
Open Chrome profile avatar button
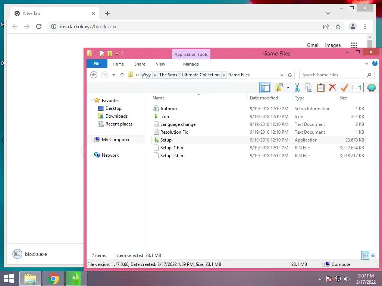353,26
